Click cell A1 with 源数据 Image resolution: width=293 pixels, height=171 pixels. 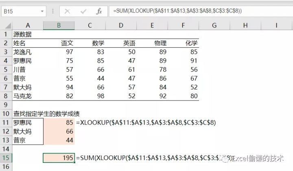coord(28,34)
